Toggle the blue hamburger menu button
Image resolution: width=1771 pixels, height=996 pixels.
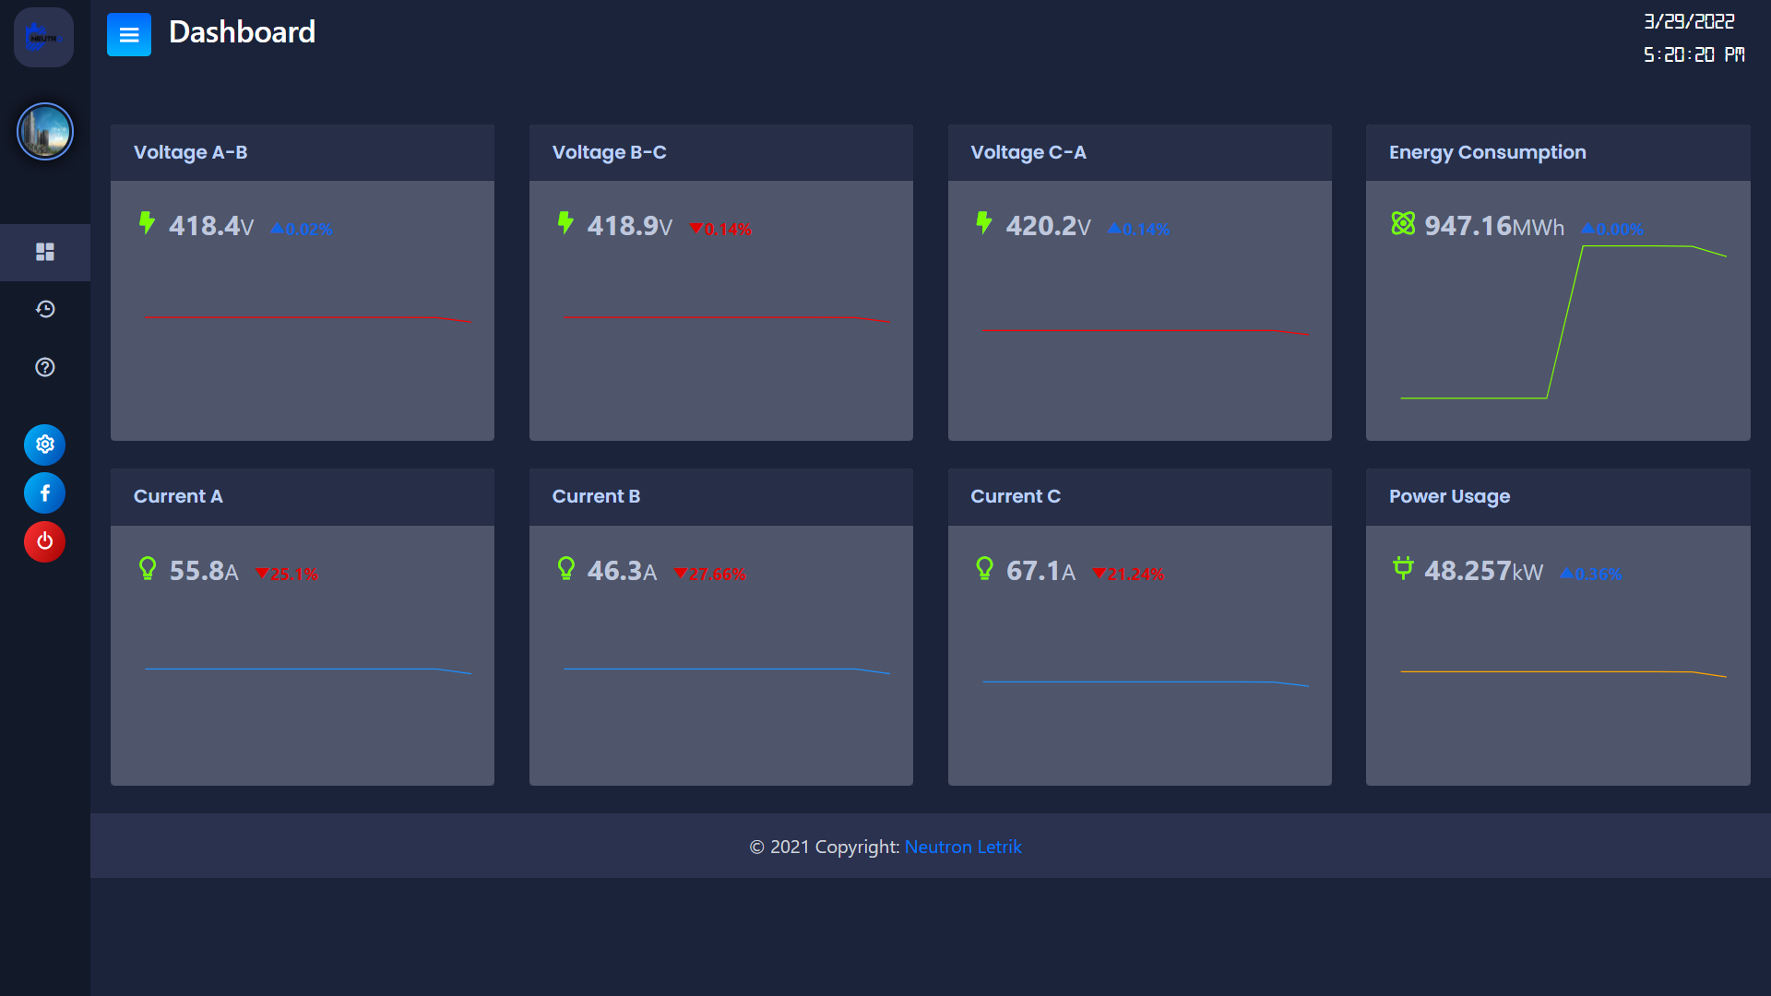(x=128, y=35)
